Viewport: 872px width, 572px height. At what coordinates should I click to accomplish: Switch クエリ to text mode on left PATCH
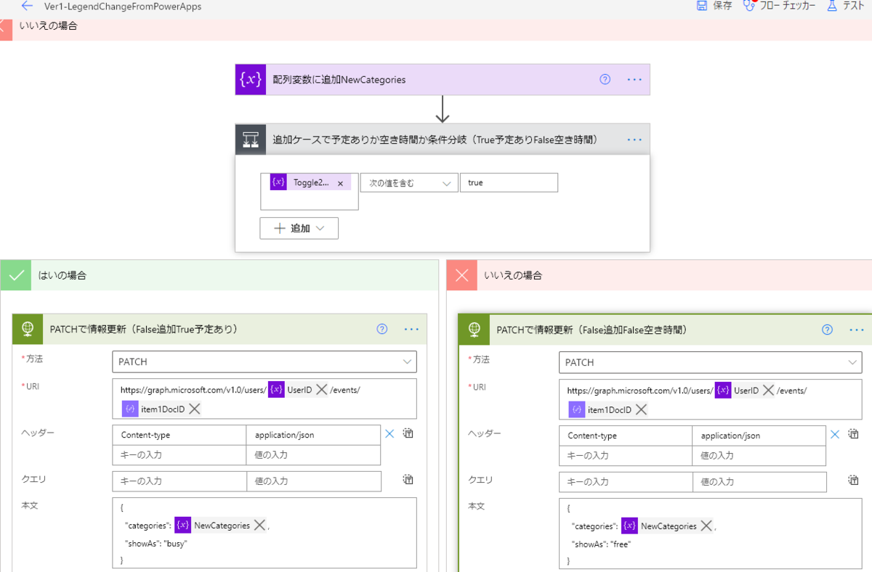407,480
